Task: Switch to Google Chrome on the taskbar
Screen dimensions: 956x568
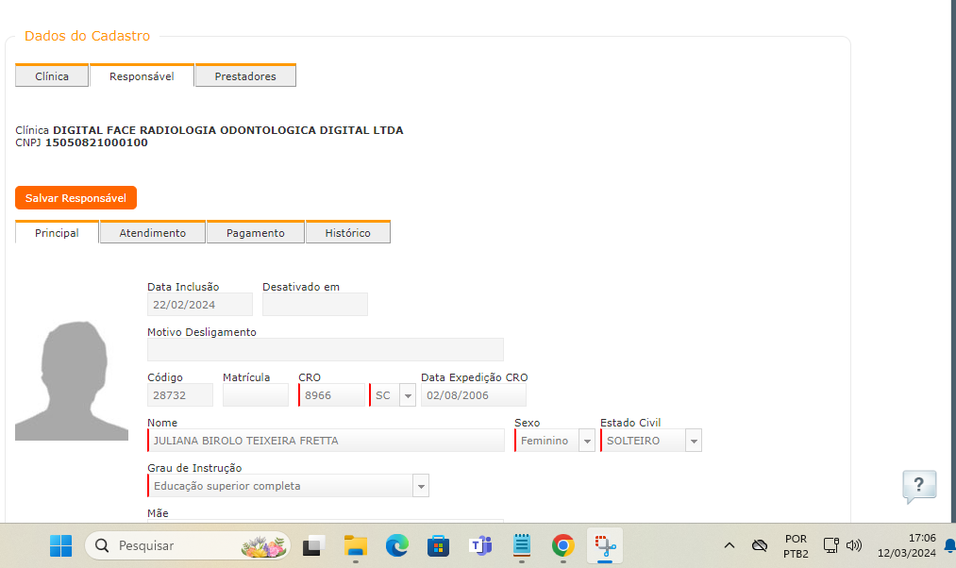Action: 562,545
